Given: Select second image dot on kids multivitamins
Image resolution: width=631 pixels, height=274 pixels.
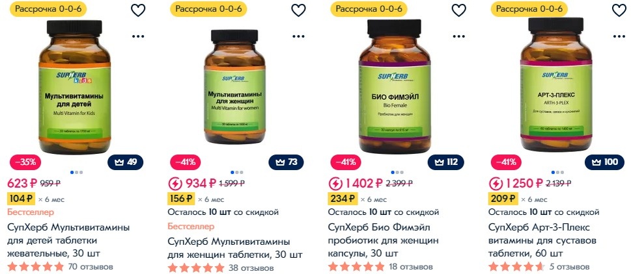Looking at the screenshot, I should tap(76, 173).
